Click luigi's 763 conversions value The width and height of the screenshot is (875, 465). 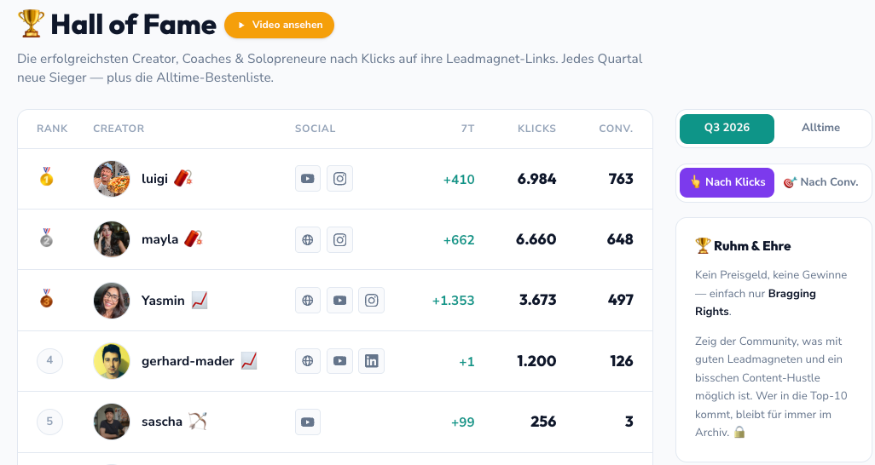pyautogui.click(x=621, y=179)
